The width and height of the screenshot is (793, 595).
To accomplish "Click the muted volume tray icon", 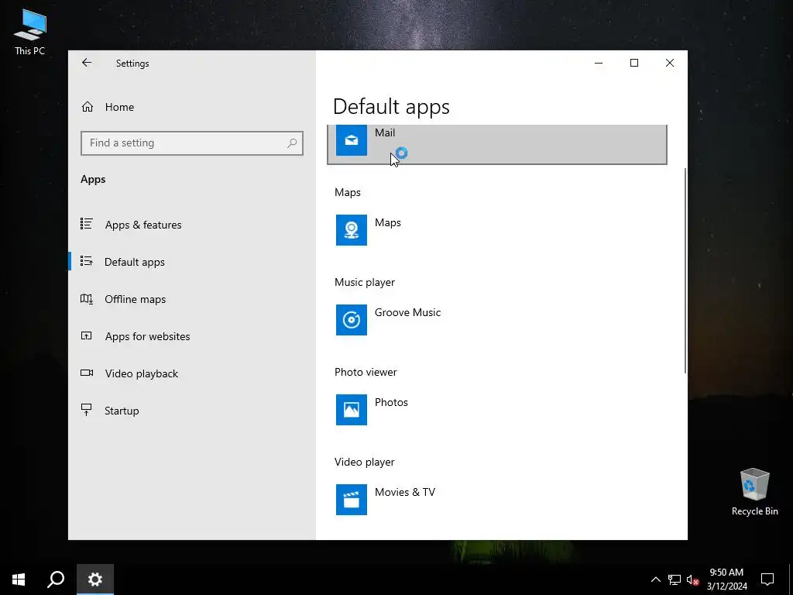I will (692, 580).
